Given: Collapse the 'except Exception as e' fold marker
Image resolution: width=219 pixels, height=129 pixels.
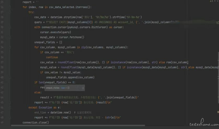Looking at the screenshot, I should [10, 107].
